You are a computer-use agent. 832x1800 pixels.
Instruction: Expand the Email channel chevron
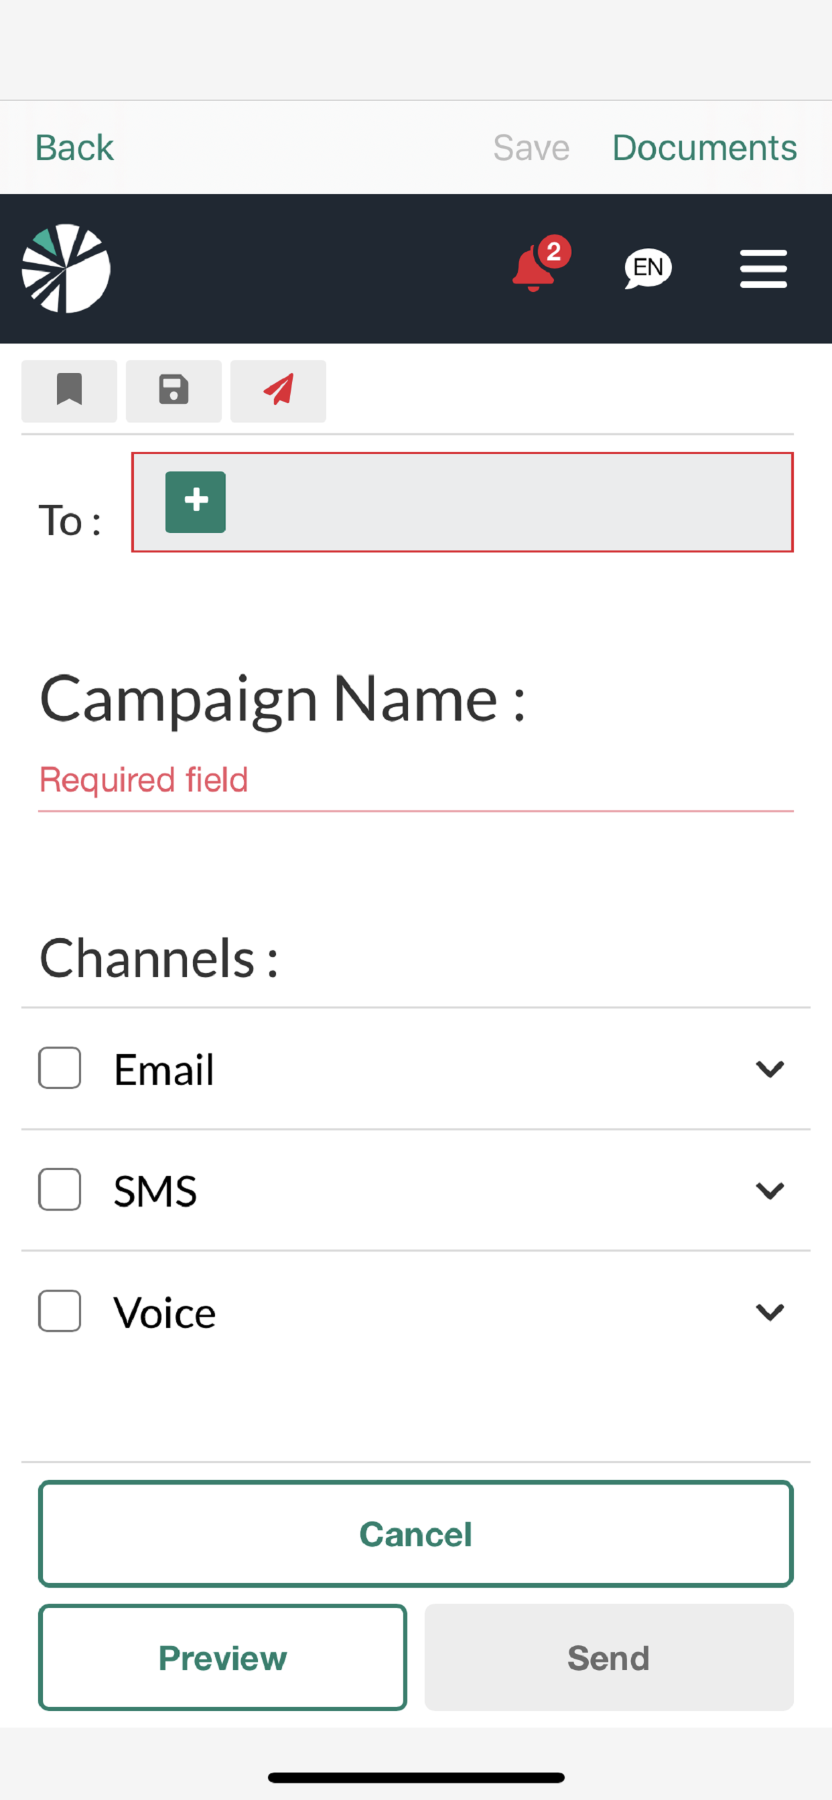(x=770, y=1068)
